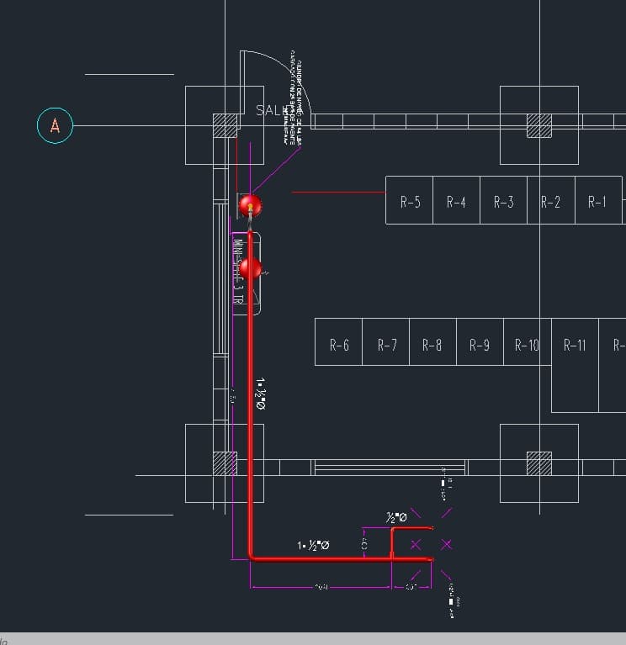Click the left magenta X marker
626x645 pixels.
coord(416,544)
